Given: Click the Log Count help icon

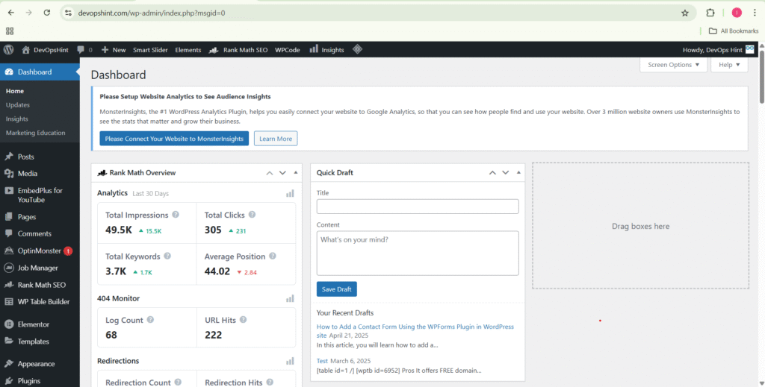Looking at the screenshot, I should 150,320.
